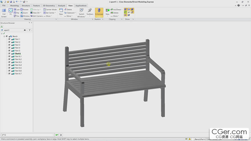Viewport: 251px width, 141px height.
Task: Click the save icon in the quick access bar
Action: [11, 2]
